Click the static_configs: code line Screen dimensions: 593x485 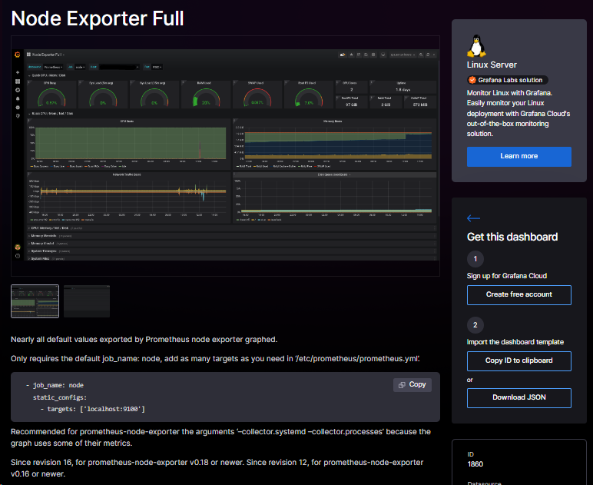tap(60, 397)
